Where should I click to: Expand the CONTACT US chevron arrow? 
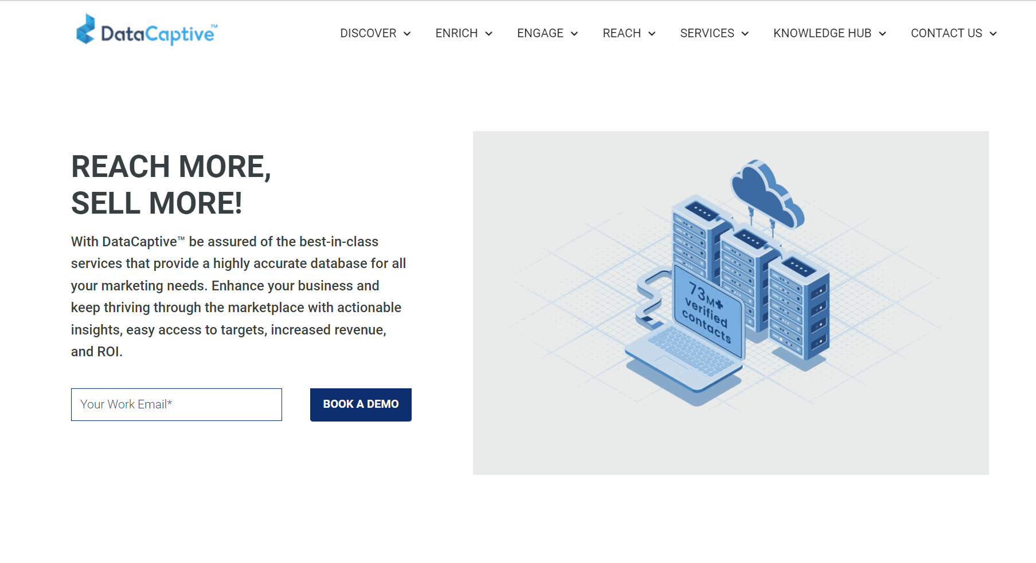click(x=993, y=34)
